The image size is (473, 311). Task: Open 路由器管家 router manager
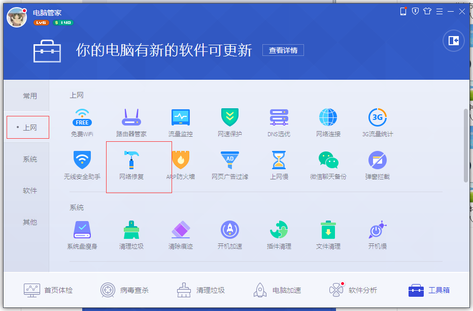(131, 122)
